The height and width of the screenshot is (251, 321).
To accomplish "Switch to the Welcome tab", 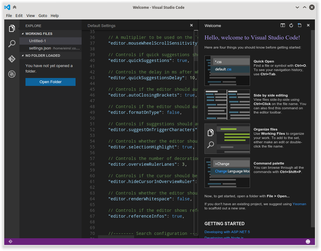I will (x=212, y=25).
